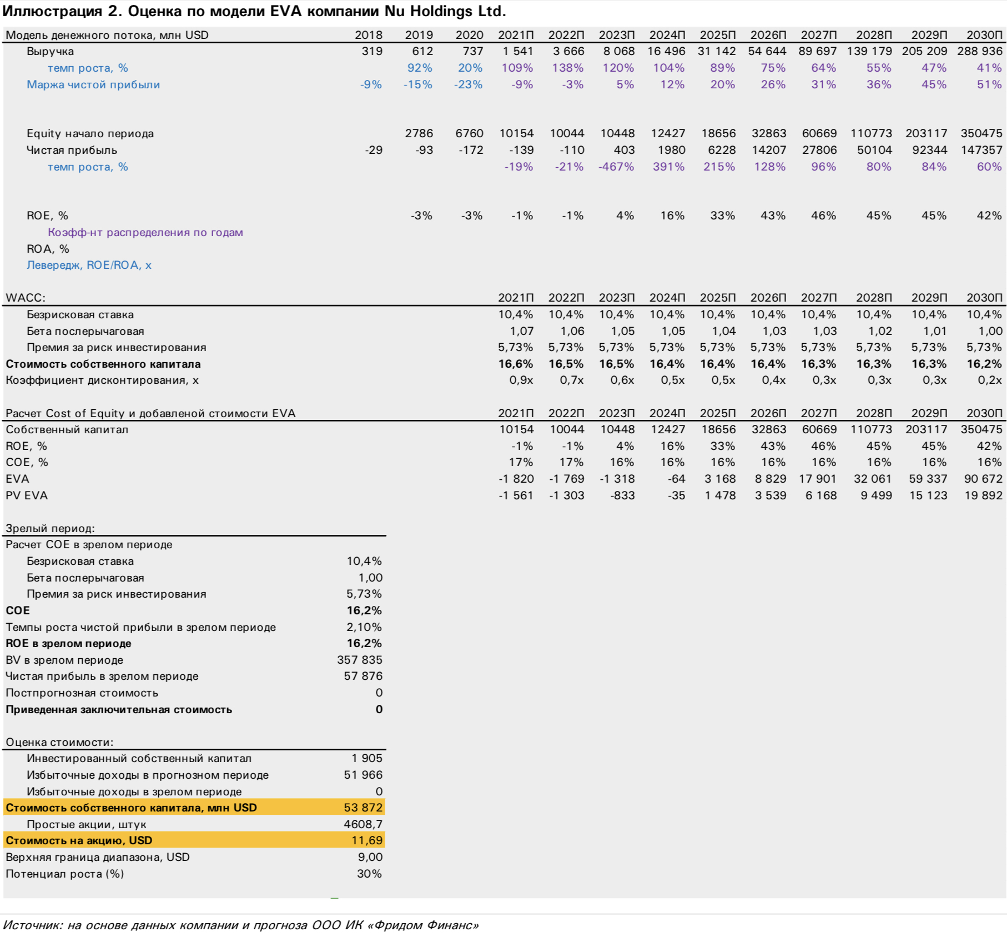This screenshot has height=942, width=1007.
Task: Select 'Стоимость собственного капитала' bold WACC row
Action: point(103,364)
